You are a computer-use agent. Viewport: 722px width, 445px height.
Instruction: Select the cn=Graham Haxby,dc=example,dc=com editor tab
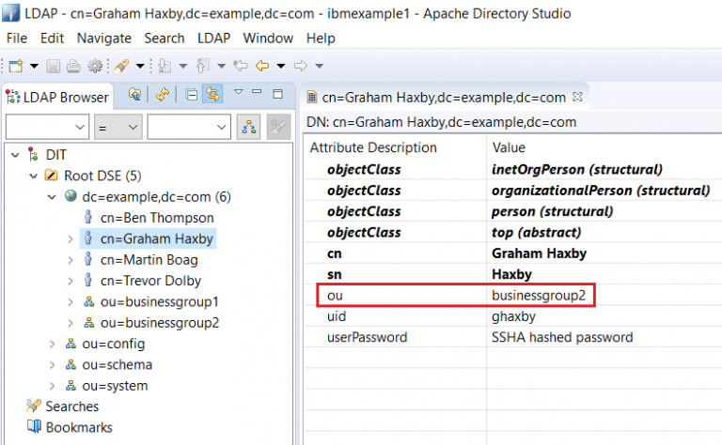click(x=444, y=98)
